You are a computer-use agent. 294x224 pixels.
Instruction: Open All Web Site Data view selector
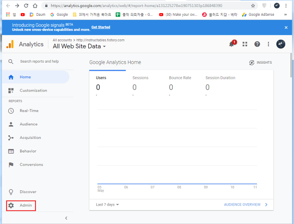(x=79, y=46)
